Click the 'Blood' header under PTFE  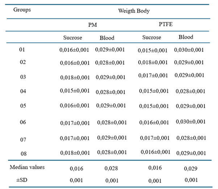(186, 37)
